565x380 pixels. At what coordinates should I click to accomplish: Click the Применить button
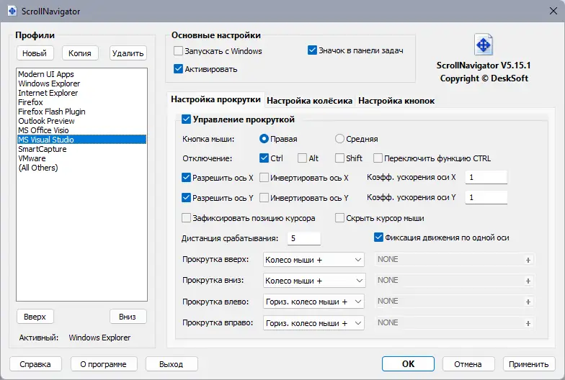pyautogui.click(x=529, y=364)
